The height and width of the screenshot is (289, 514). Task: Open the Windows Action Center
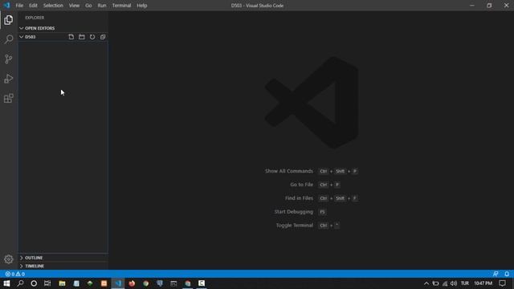pos(503,283)
